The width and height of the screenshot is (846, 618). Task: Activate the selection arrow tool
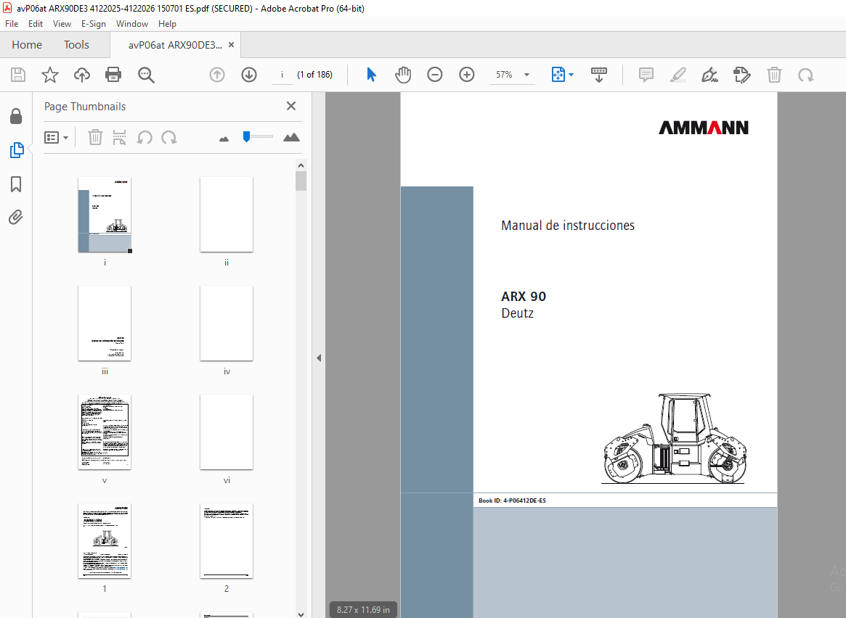[371, 75]
